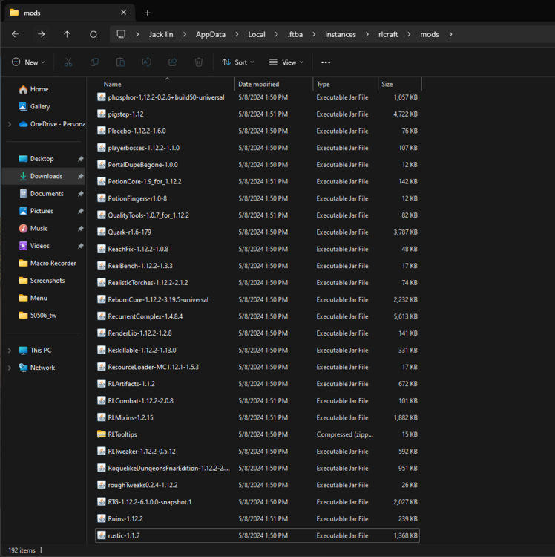Viewport: 555px width, 557px height.
Task: Expand the This PC tree node
Action: [x=10, y=351]
